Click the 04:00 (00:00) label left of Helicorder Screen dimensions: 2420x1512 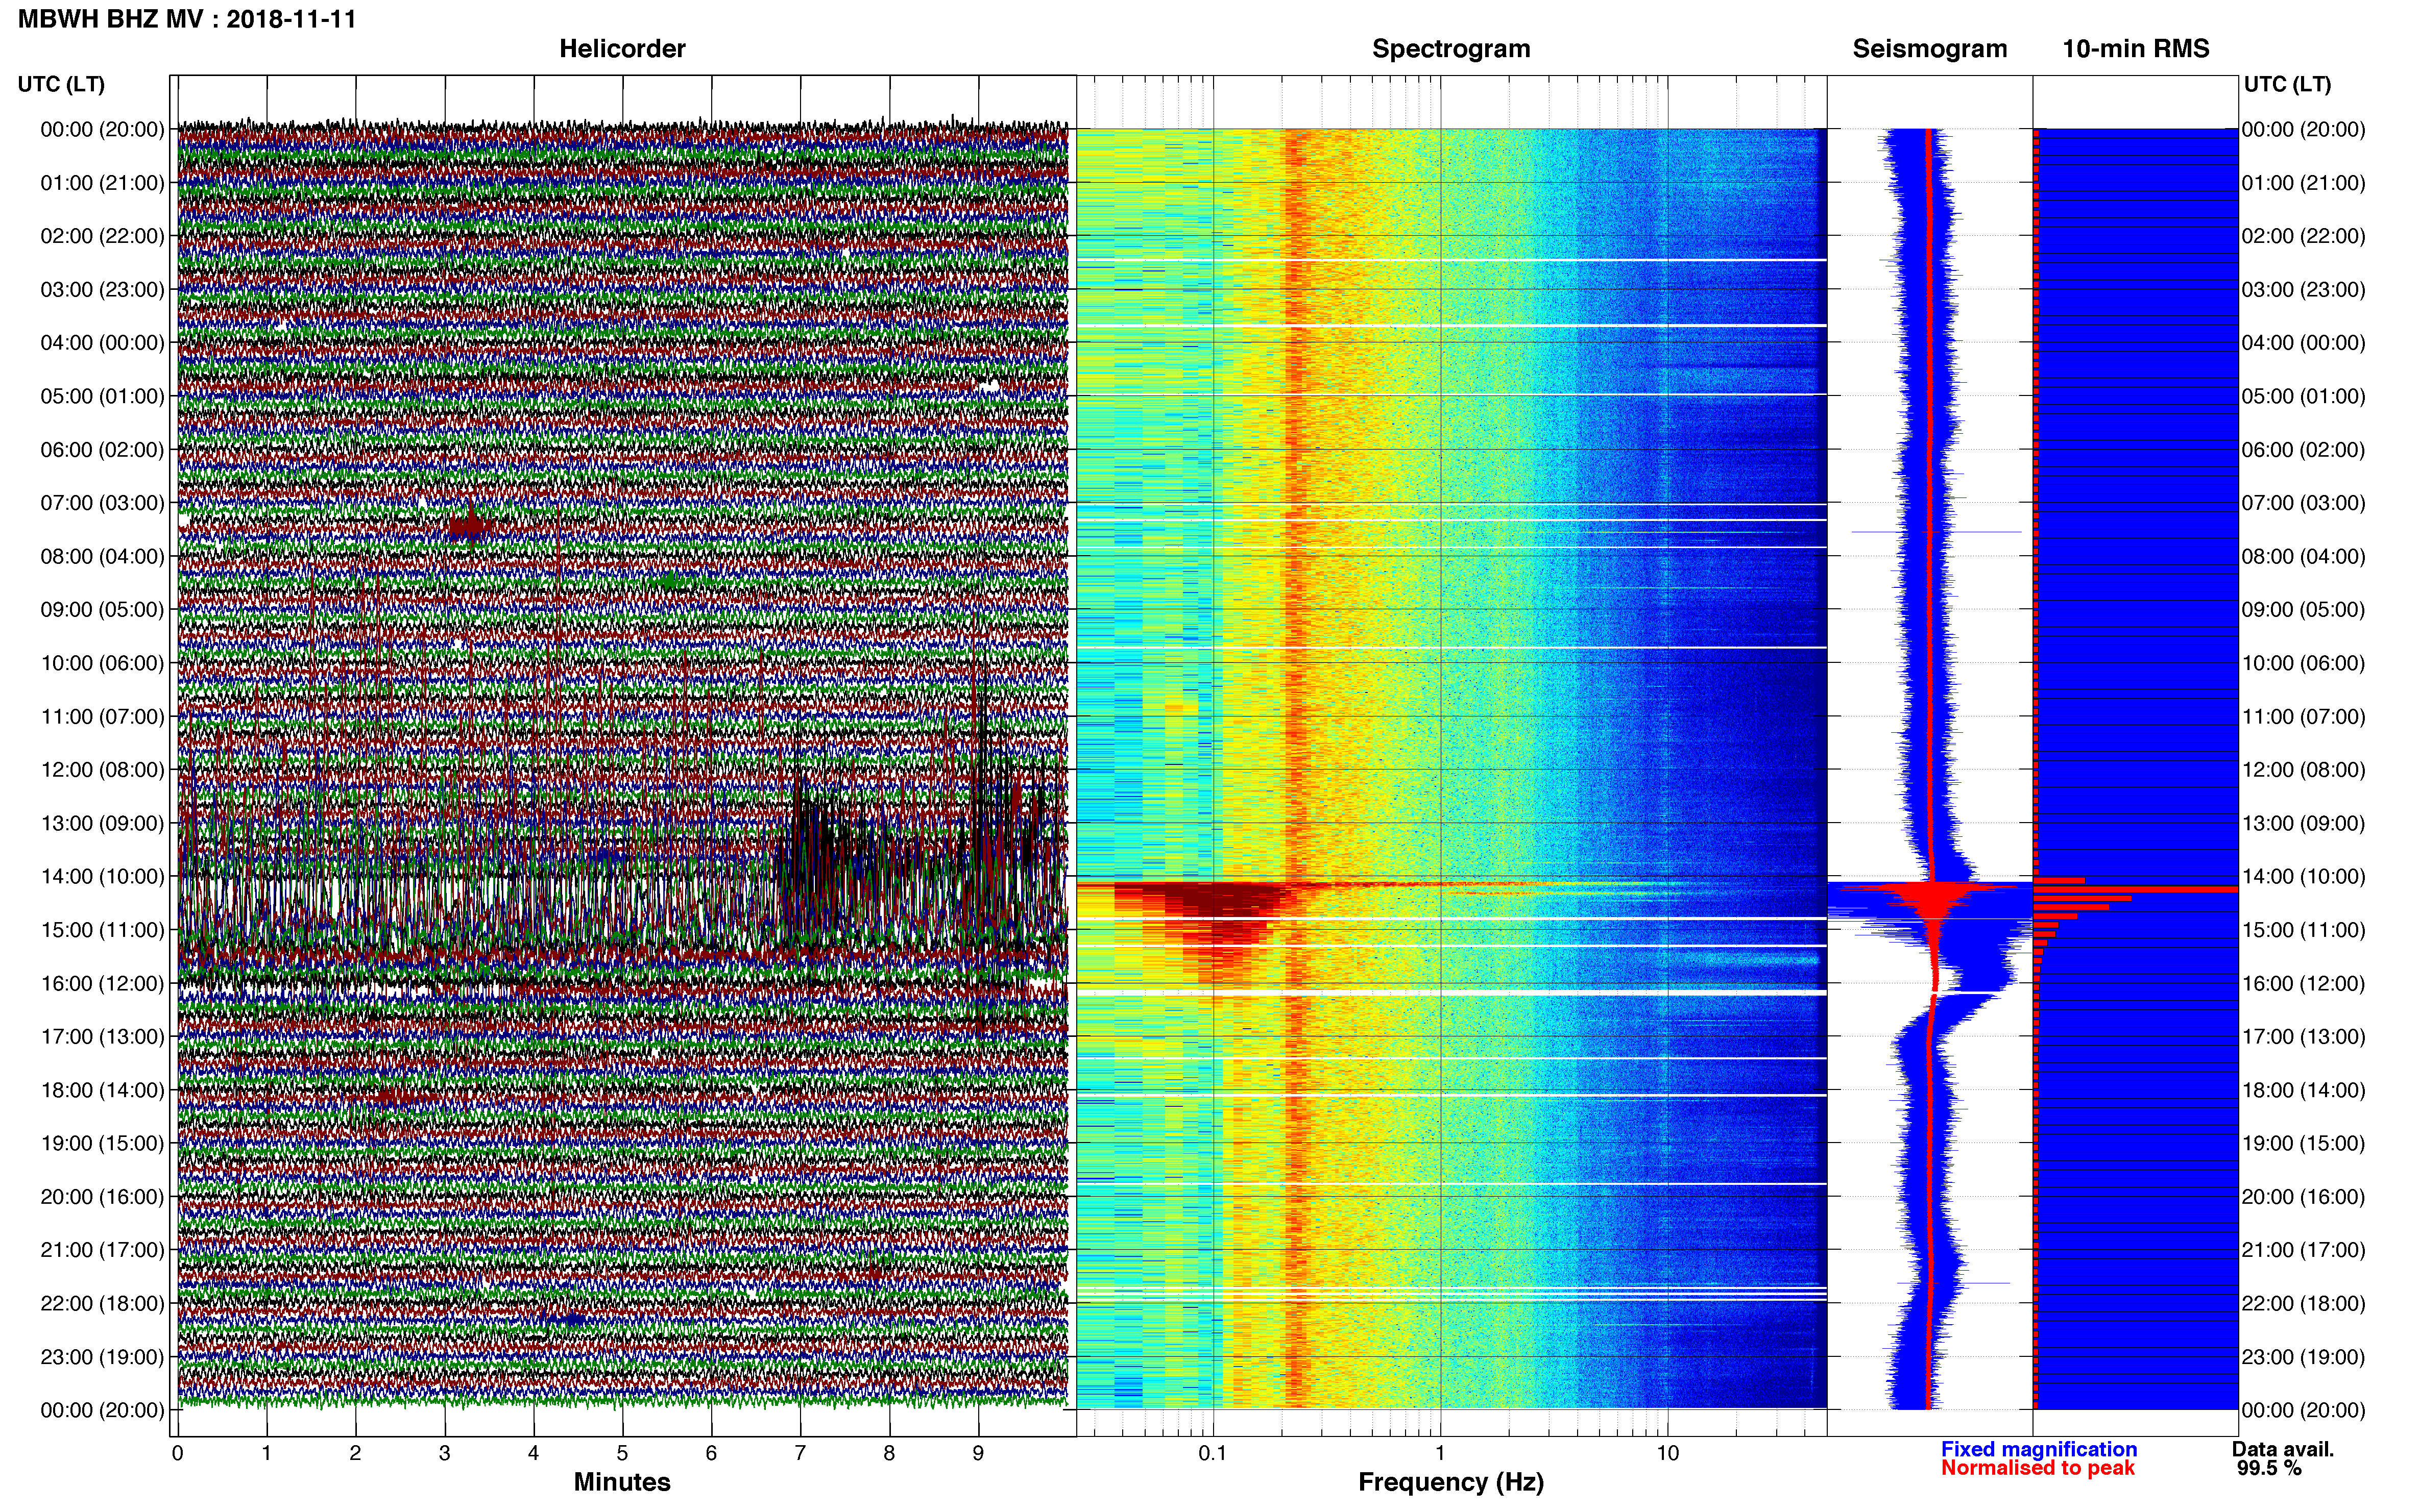click(x=102, y=343)
